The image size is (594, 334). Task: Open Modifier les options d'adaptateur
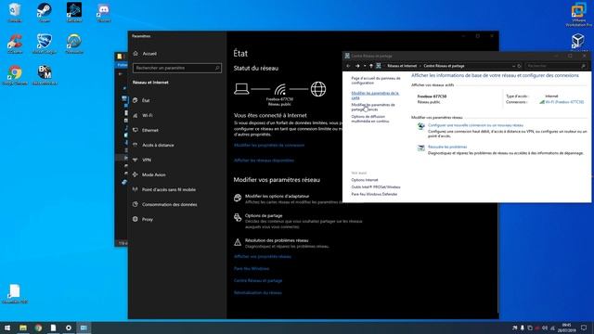(277, 196)
